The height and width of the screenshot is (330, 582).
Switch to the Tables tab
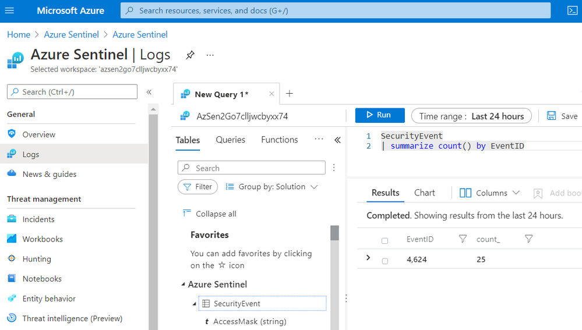tap(188, 140)
